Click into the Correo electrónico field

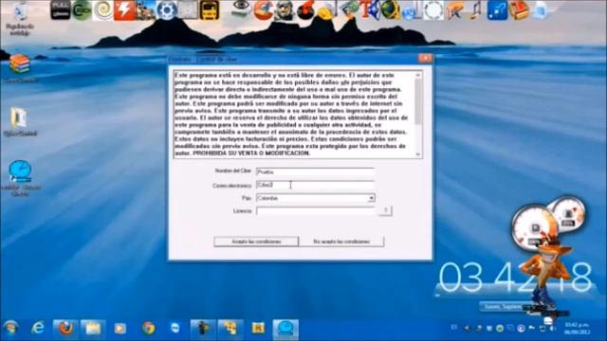tap(315, 186)
